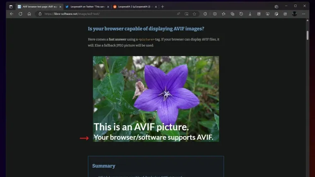The image size is (315, 177).
Task: Open the Extensions puzzle icon
Action: pos(205,14)
